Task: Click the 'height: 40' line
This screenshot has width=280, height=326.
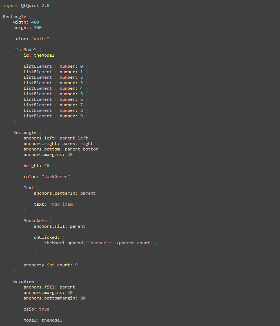Action: [x=36, y=166]
